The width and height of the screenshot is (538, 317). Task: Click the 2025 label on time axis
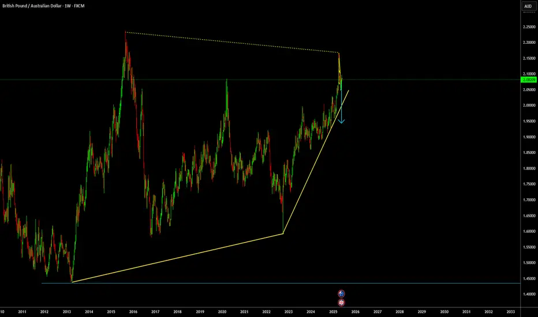click(x=333, y=312)
